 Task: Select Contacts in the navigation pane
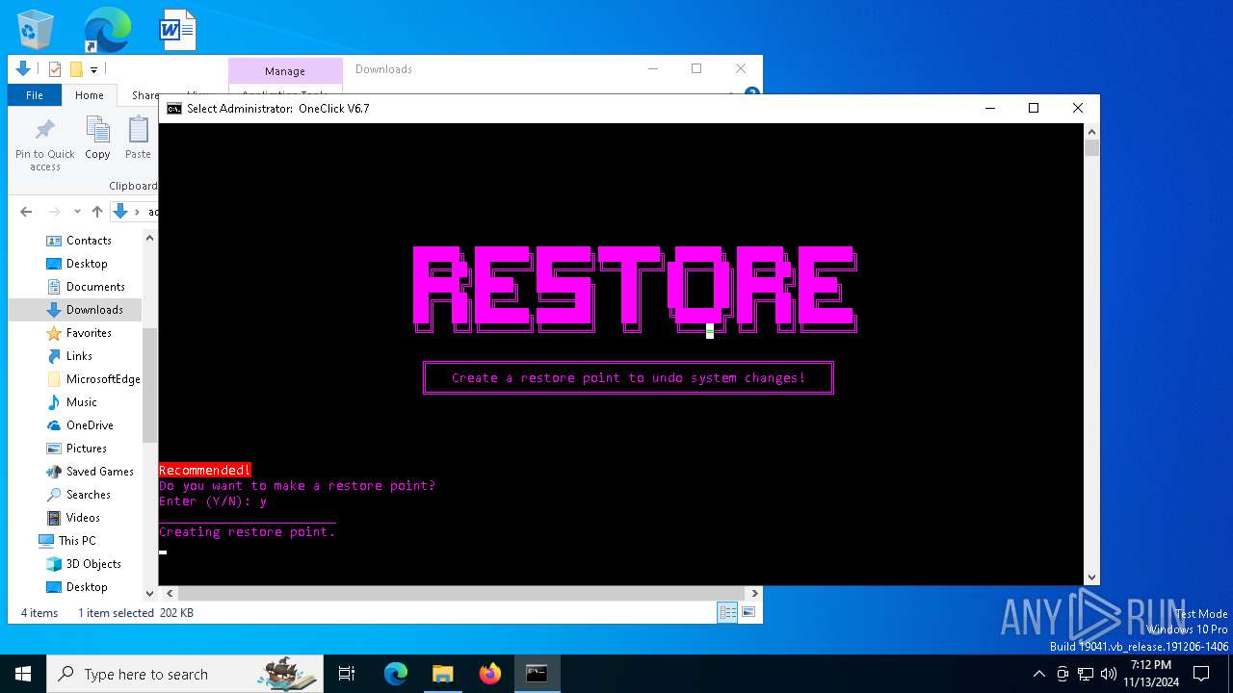click(x=89, y=241)
